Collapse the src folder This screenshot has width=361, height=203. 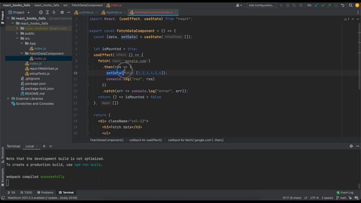point(17,38)
